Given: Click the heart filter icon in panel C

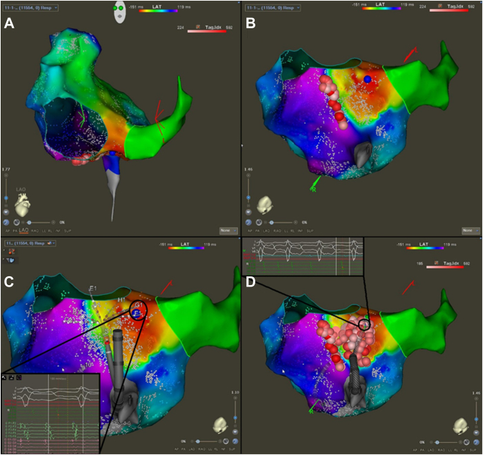Looking at the screenshot, I should (x=10, y=260).
